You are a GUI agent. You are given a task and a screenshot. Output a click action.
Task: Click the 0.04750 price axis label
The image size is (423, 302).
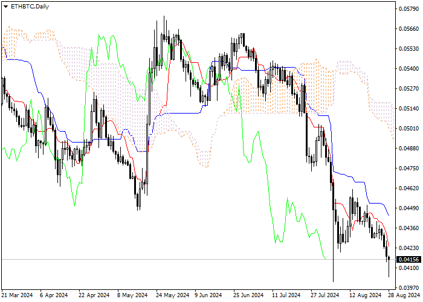(x=408, y=169)
